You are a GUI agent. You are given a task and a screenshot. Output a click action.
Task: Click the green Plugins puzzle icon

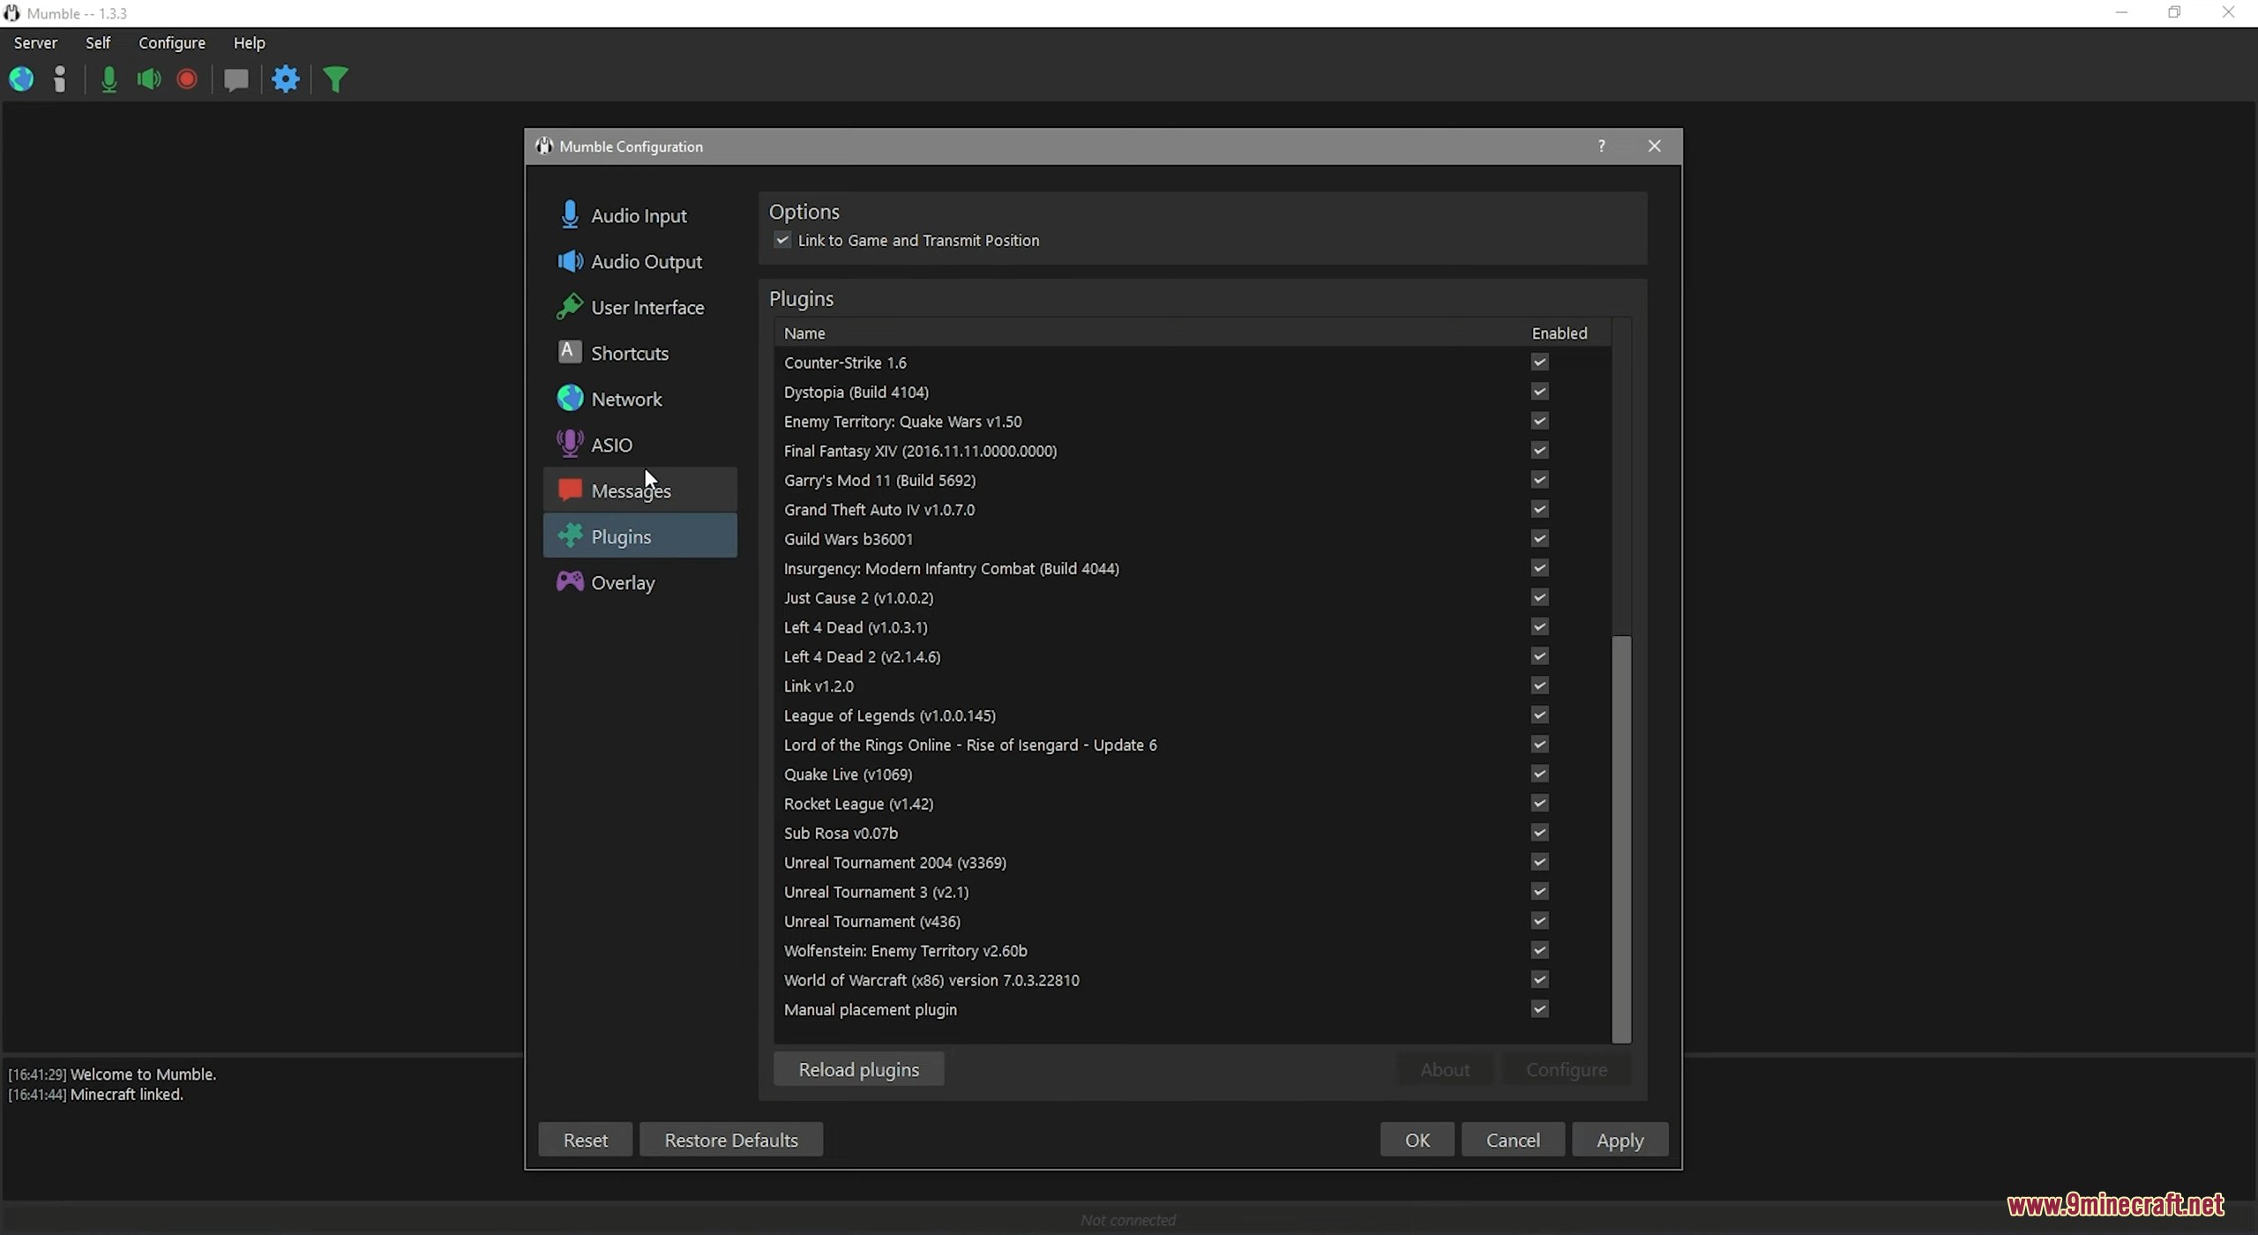(x=570, y=535)
